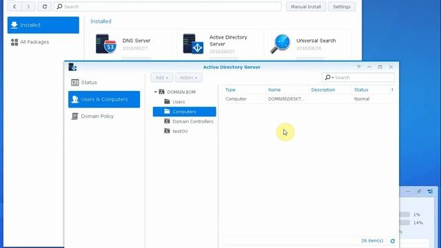The width and height of the screenshot is (441, 248).
Task: Open Package Center Settings
Action: tap(342, 6)
